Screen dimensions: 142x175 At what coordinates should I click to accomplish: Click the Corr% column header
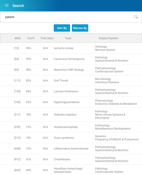(31, 38)
